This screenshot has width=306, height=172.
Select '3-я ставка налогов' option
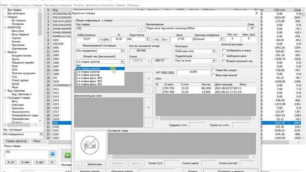pyautogui.click(x=100, y=75)
